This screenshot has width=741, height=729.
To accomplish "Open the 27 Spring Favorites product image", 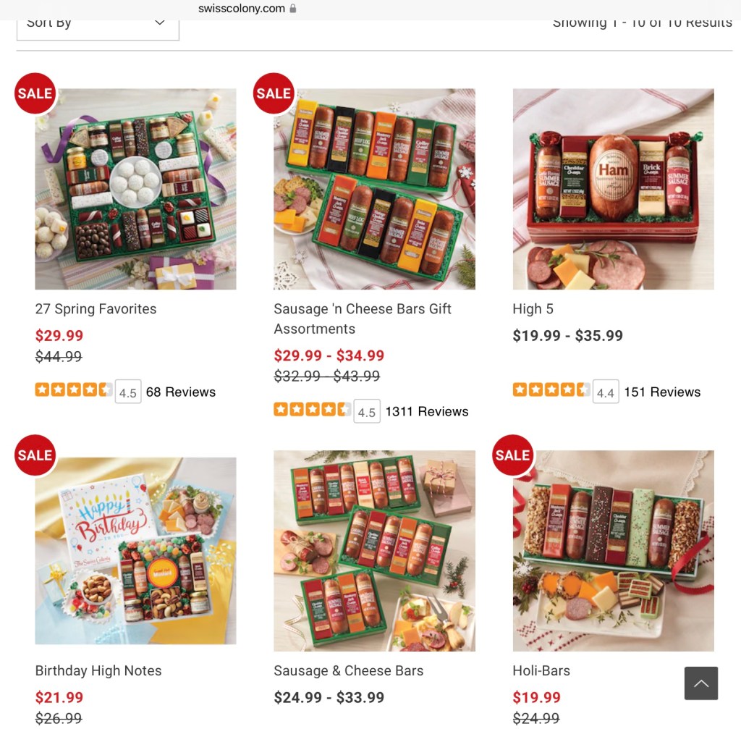I will click(135, 189).
